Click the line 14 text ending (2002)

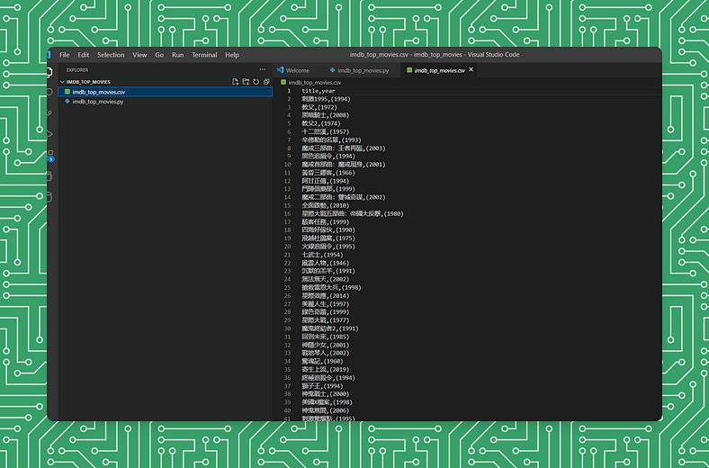click(x=344, y=197)
